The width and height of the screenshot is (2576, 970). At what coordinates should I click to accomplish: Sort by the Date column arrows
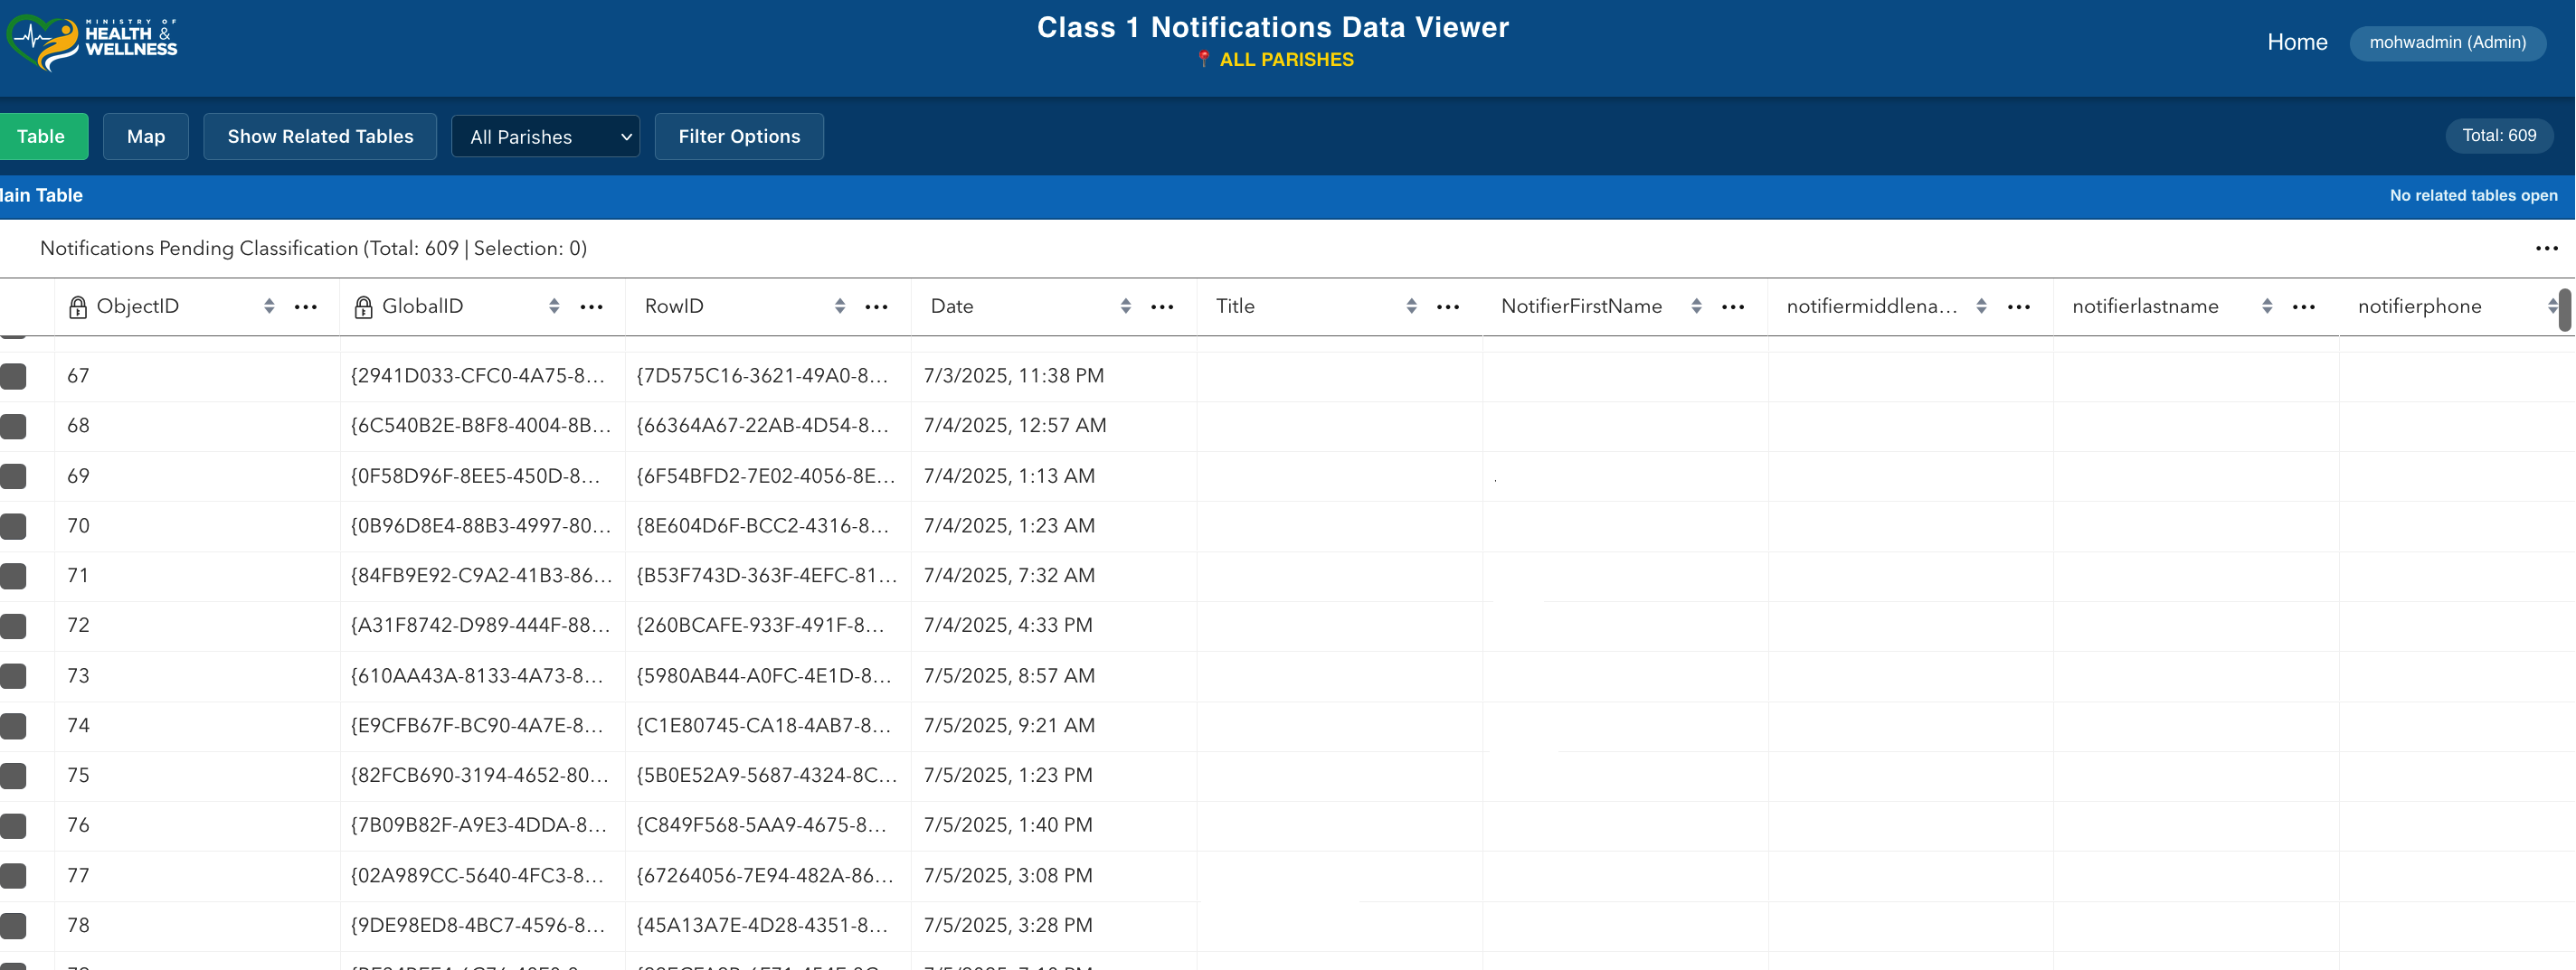pyautogui.click(x=1125, y=306)
